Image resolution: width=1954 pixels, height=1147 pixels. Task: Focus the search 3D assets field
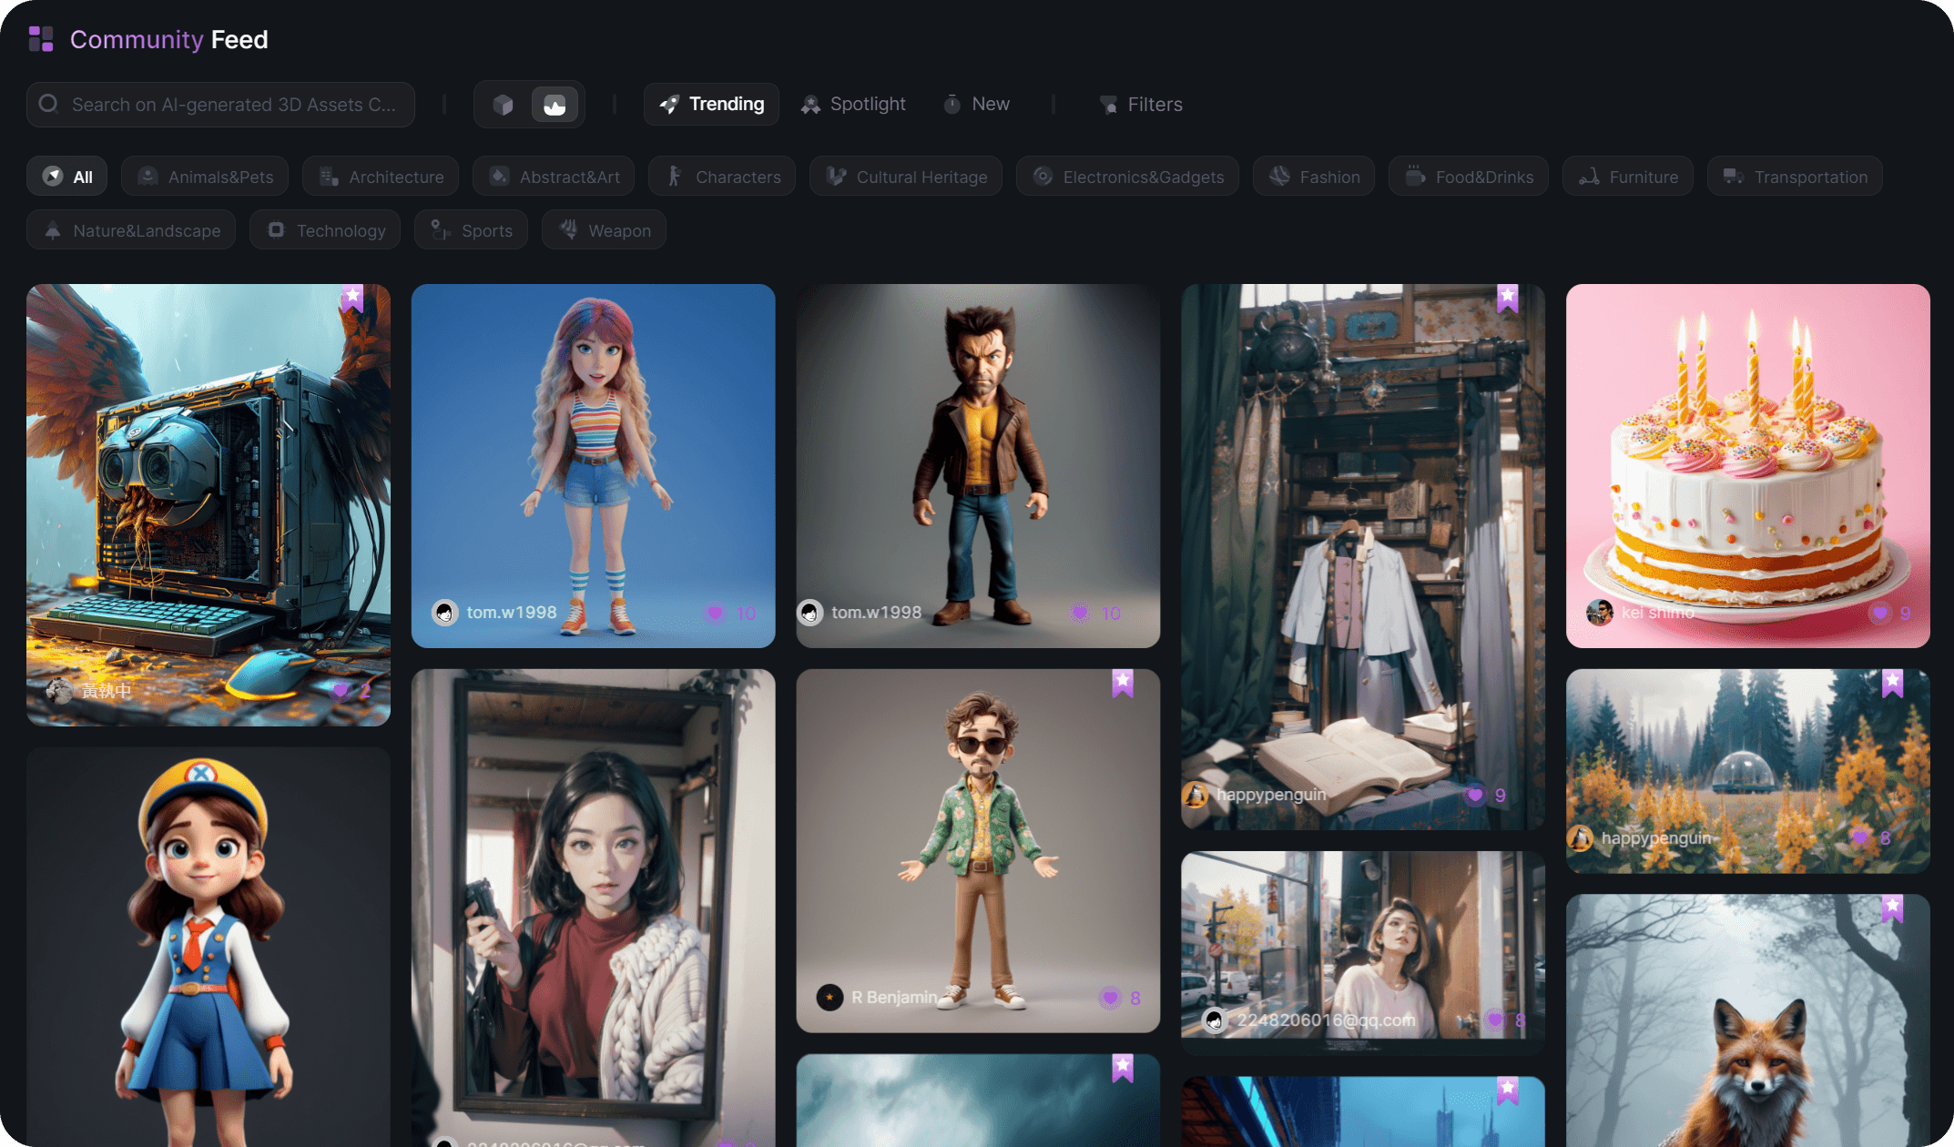[220, 105]
